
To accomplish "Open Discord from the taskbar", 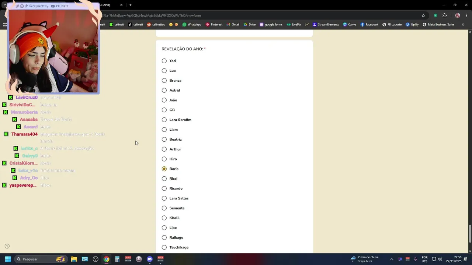I will click(x=149, y=259).
